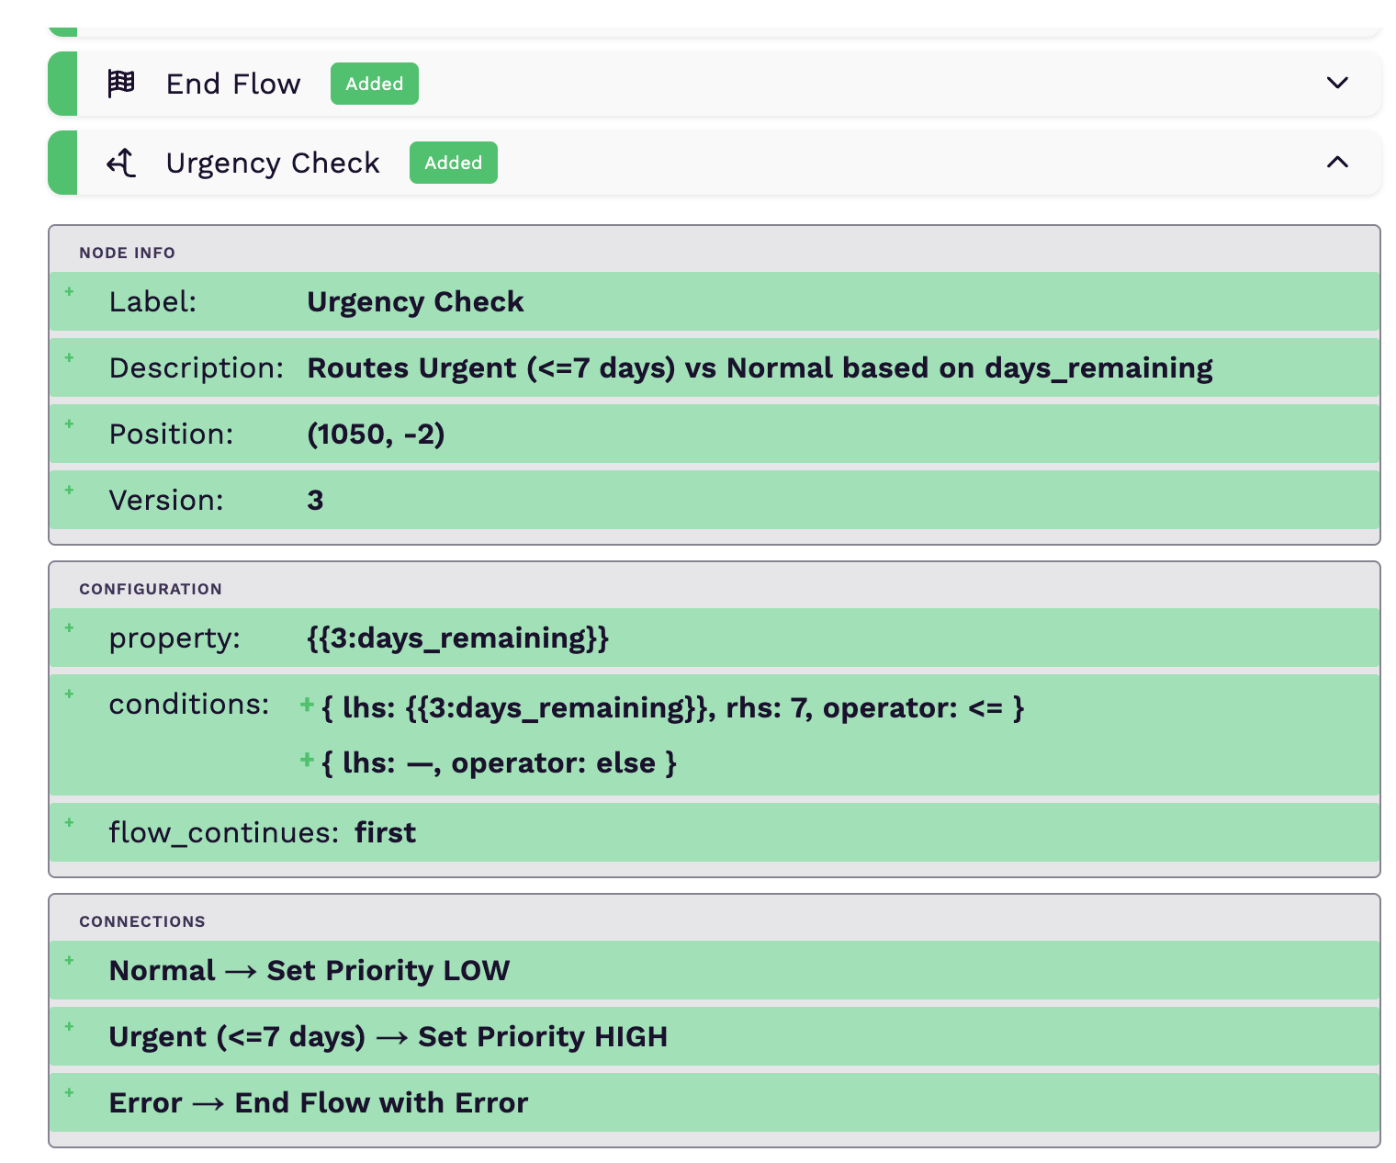
Task: Click the End Flow node title
Action: coord(233,84)
